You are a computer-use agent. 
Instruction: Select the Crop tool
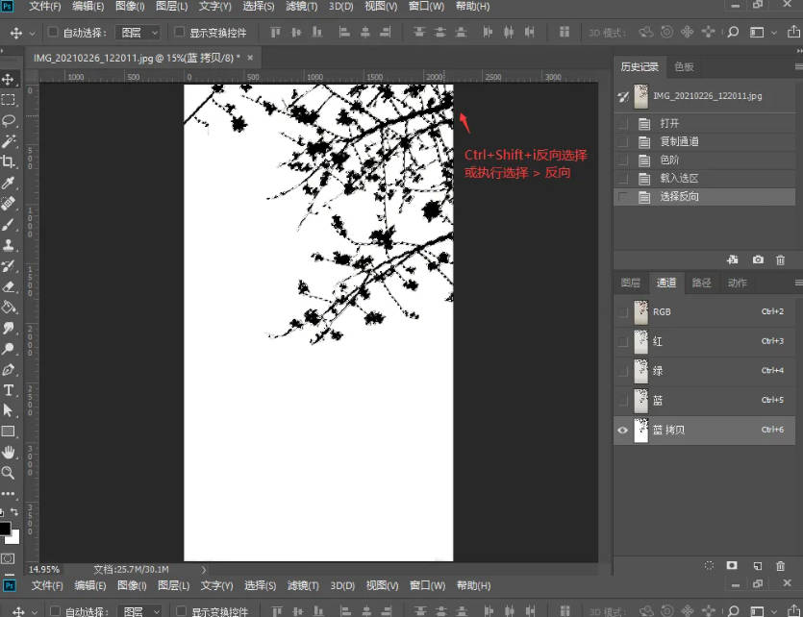9,162
